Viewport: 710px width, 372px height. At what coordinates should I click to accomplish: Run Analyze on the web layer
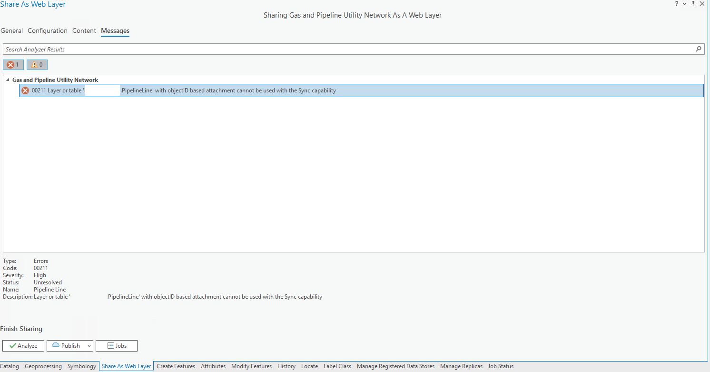(23, 345)
